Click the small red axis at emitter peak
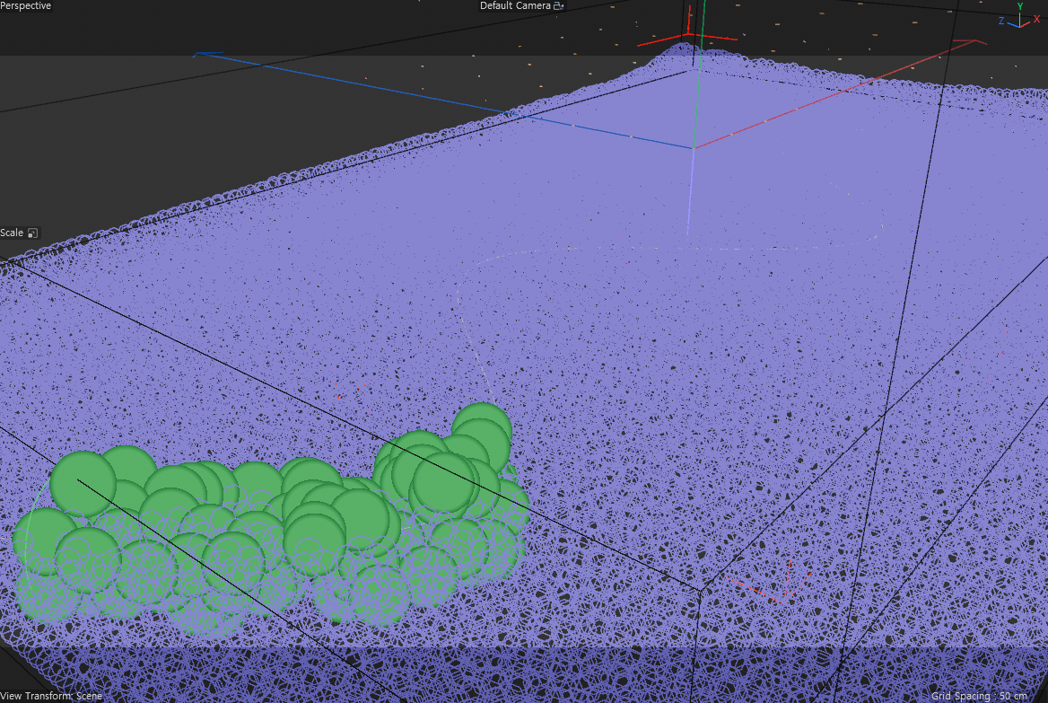Viewport: 1048px width, 703px height. pos(688,38)
